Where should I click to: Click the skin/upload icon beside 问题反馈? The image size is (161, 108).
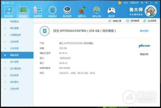[142, 3]
